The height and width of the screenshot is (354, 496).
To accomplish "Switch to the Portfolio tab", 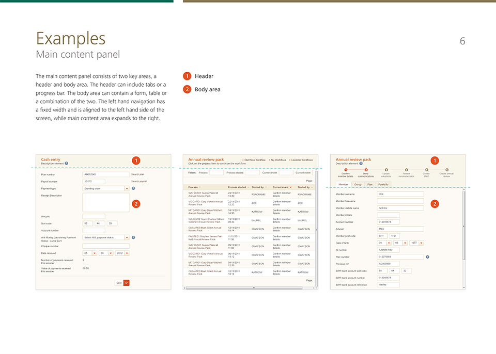I will (x=383, y=184).
